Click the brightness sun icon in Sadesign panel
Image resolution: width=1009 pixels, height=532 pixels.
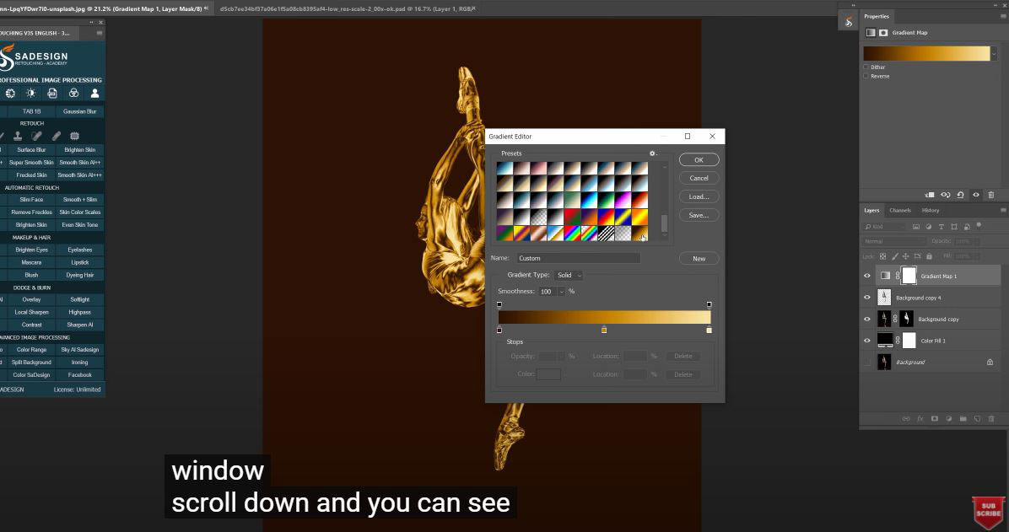tap(31, 94)
